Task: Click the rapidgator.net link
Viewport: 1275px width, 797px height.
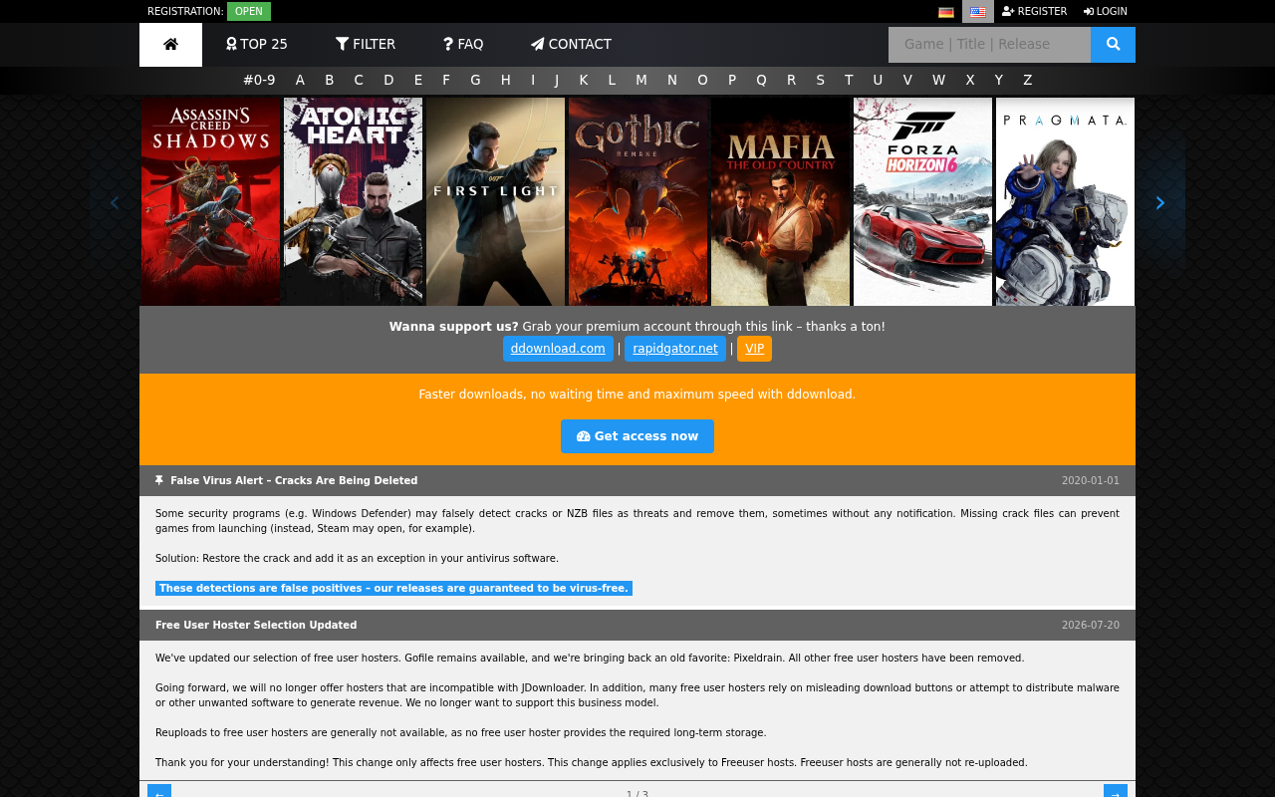Action: click(675, 349)
